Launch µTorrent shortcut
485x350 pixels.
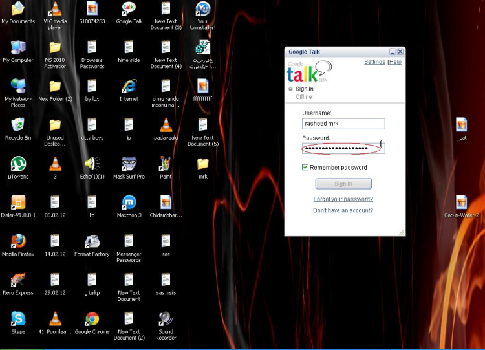(18, 164)
